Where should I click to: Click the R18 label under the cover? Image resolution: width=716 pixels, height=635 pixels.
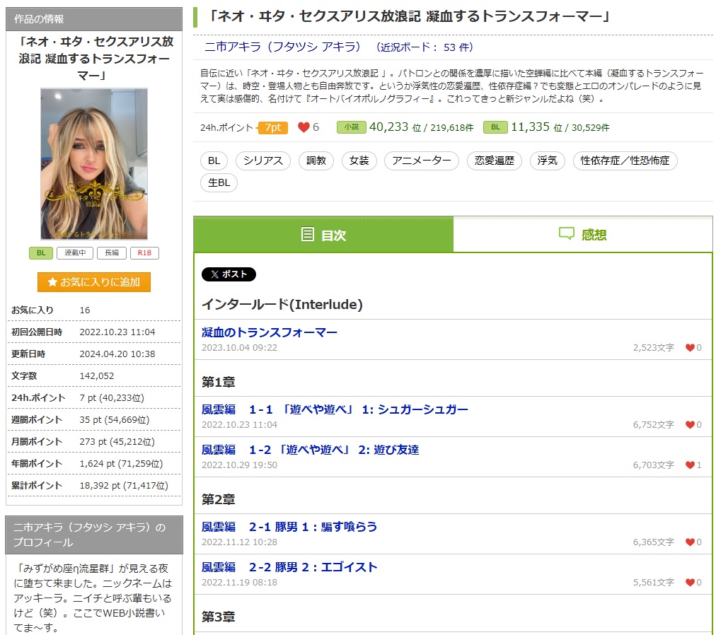144,253
